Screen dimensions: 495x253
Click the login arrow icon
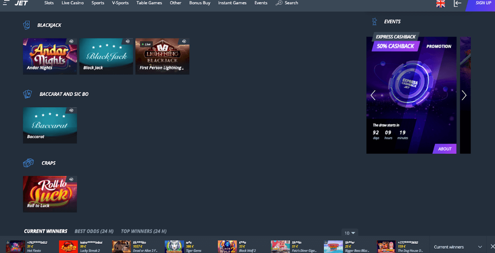coord(457,3)
